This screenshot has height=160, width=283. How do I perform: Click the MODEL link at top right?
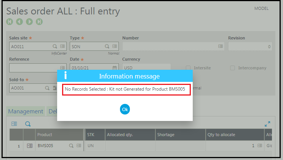tap(261, 8)
